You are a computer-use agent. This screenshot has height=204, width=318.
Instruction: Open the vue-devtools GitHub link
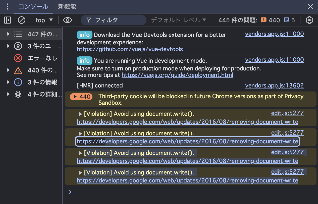[130, 49]
